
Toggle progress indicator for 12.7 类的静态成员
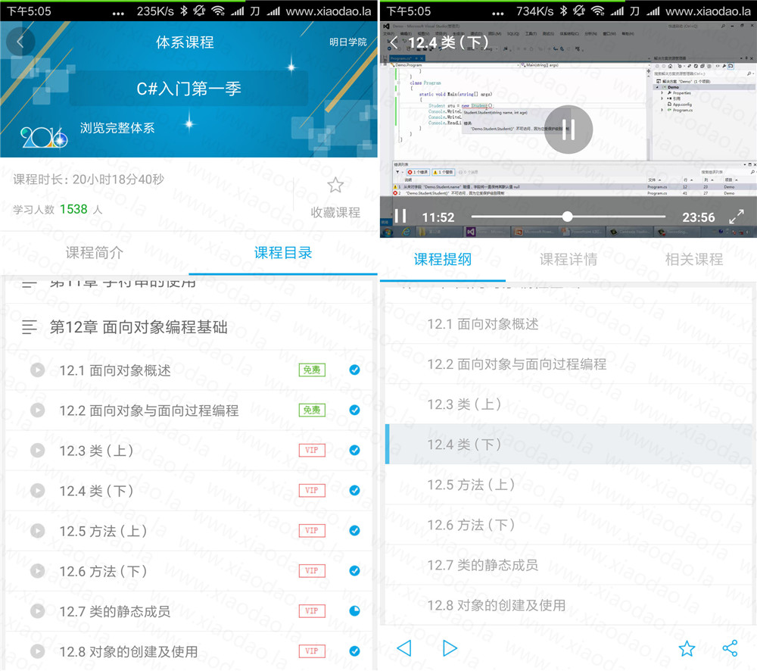pyautogui.click(x=354, y=611)
